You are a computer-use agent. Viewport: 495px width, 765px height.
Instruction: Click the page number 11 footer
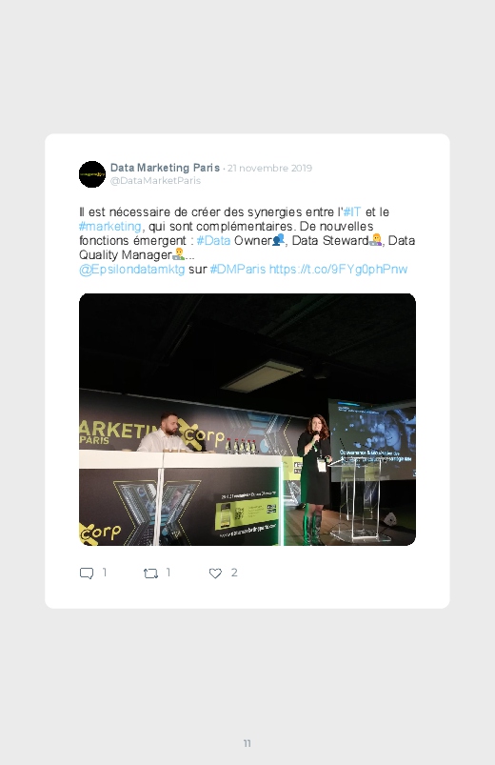247,743
